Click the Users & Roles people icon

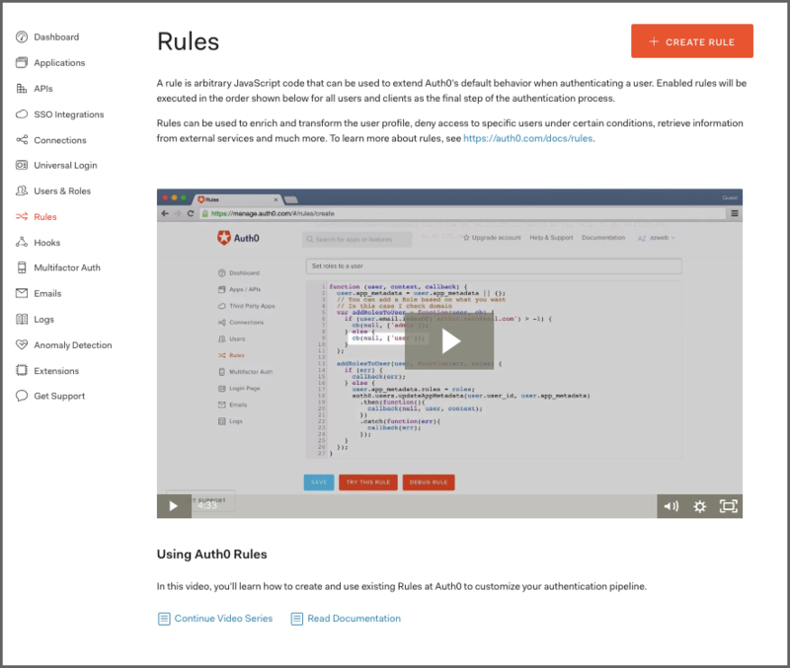[x=22, y=190]
